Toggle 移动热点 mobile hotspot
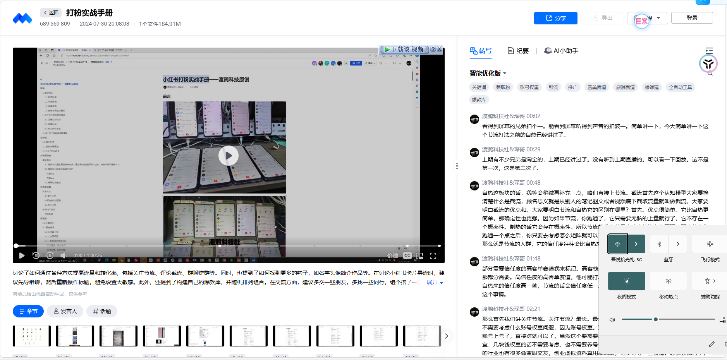Screen dimensions: 727x360 [669, 281]
